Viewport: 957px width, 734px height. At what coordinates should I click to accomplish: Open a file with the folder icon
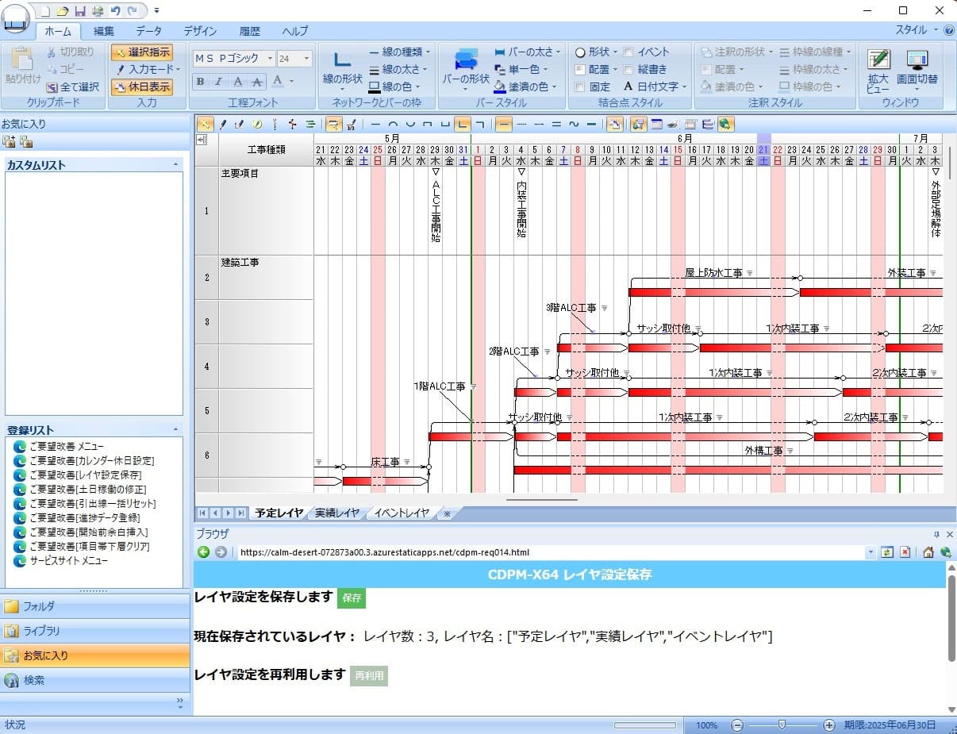[62, 10]
